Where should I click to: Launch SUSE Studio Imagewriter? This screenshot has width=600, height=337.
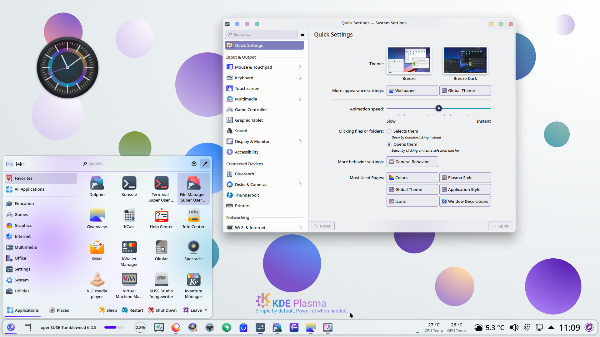click(161, 286)
